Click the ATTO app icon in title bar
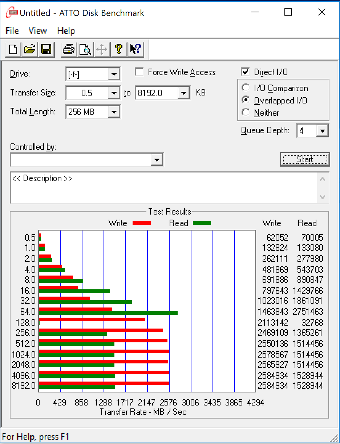The image size is (340, 444). click(x=12, y=13)
